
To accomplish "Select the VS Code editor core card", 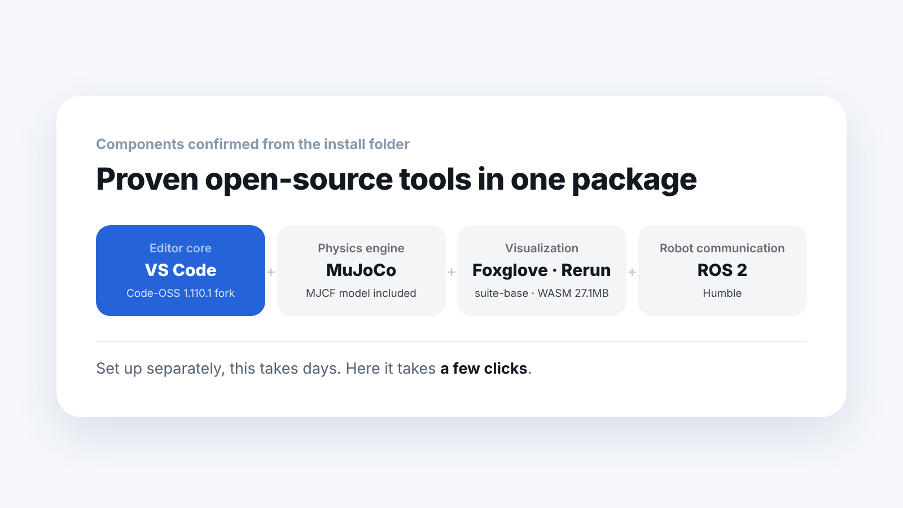I will (181, 270).
